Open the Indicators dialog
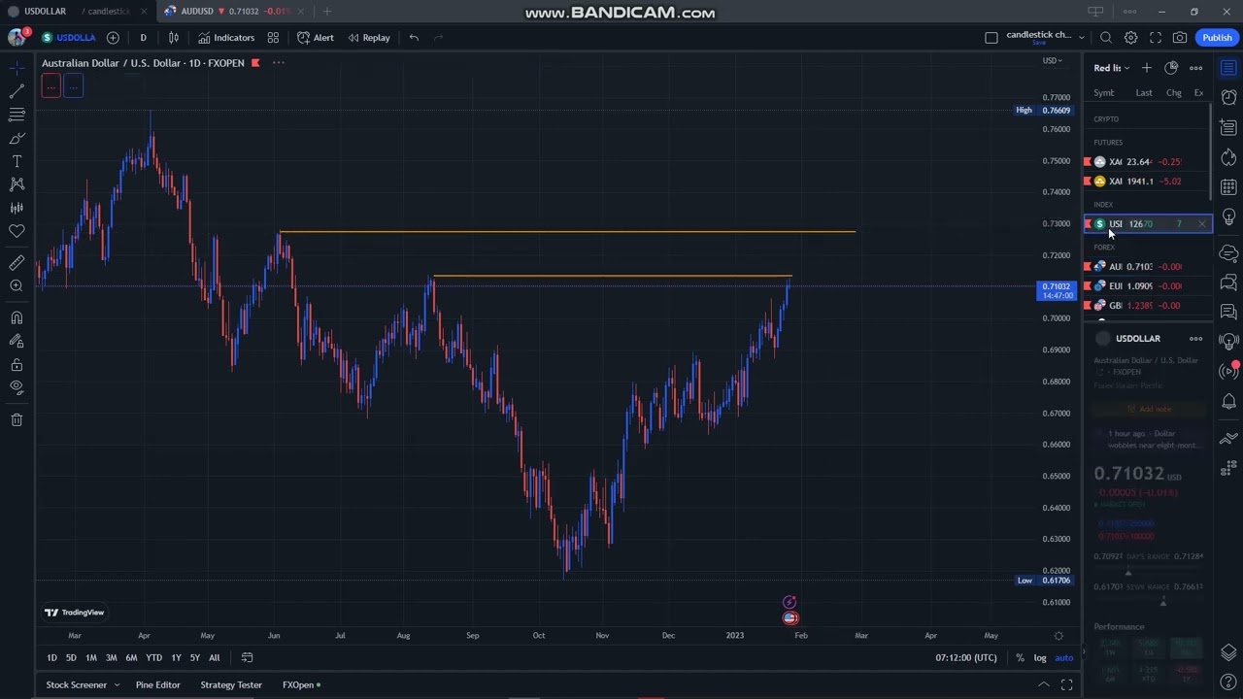 coord(226,38)
